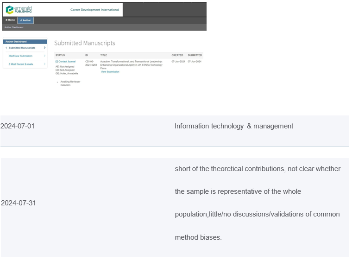
Task: Click the 2024-07-31 date cell
Action: (18, 203)
